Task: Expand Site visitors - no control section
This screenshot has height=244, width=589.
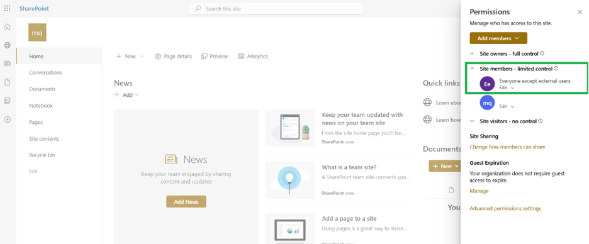Action: pos(472,121)
